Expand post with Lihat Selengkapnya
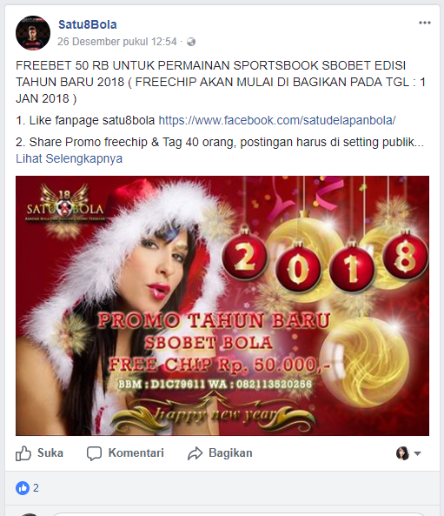The width and height of the screenshot is (444, 516). coord(69,158)
